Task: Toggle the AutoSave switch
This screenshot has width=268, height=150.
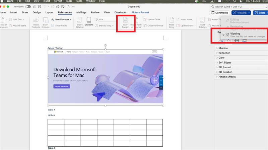Action: coord(28,7)
